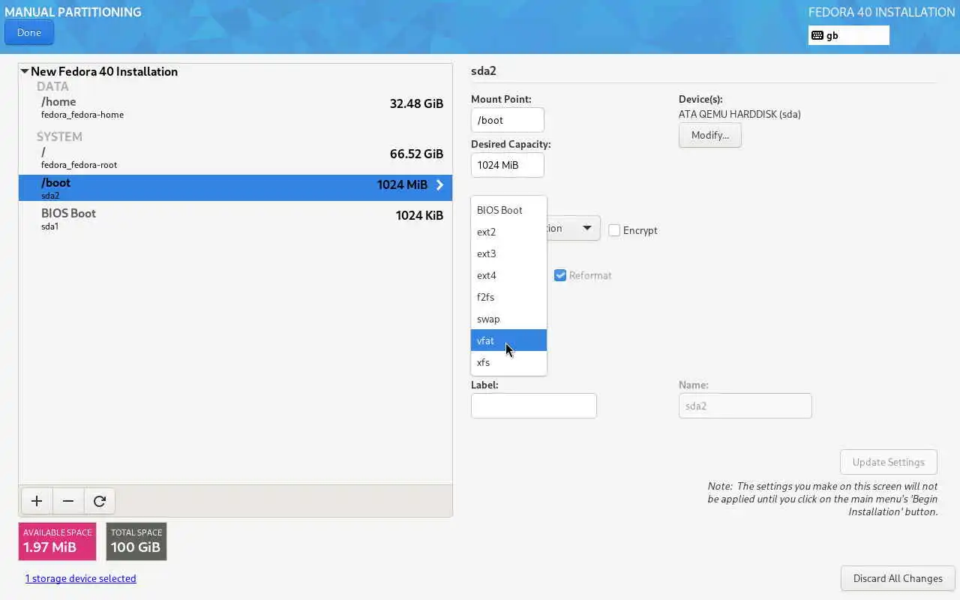The image size is (960, 600).
Task: Add a new mount point with plus icon
Action: (x=37, y=501)
